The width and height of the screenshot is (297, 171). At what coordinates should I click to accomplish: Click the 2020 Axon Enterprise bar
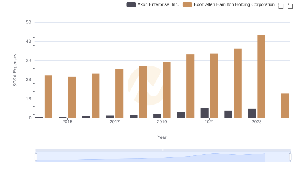click(181, 115)
